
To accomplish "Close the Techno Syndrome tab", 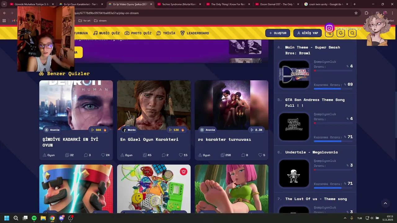I will pos(200,4).
